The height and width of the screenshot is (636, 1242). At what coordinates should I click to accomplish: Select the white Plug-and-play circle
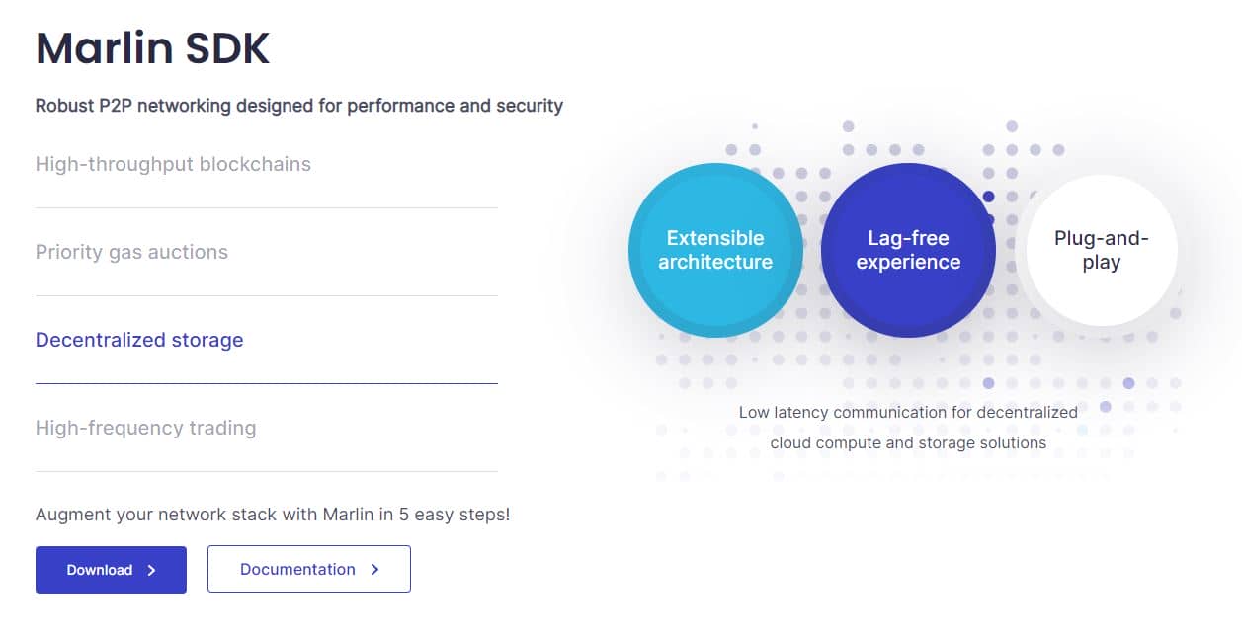pos(1101,250)
